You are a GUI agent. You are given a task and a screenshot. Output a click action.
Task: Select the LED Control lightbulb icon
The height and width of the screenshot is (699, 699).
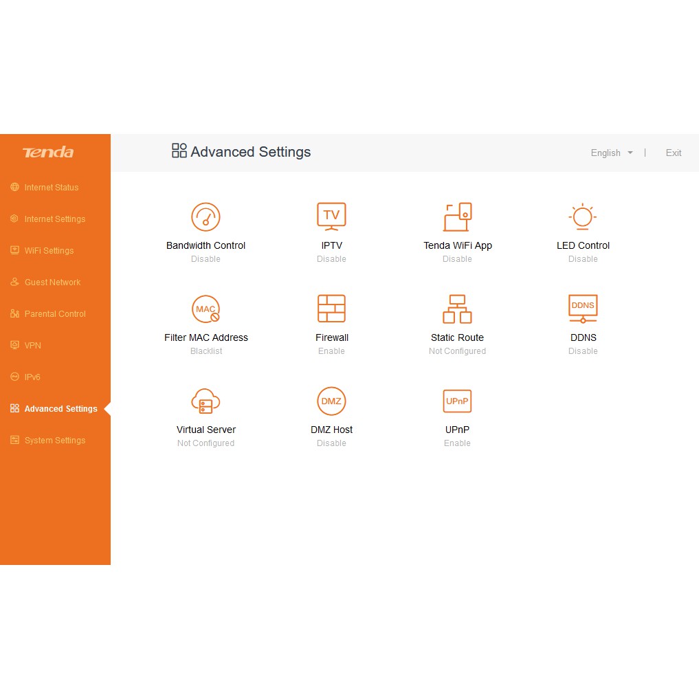583,217
